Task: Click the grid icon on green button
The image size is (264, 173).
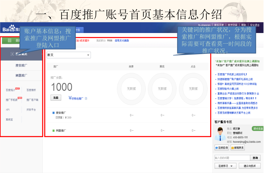Action: pos(9,40)
